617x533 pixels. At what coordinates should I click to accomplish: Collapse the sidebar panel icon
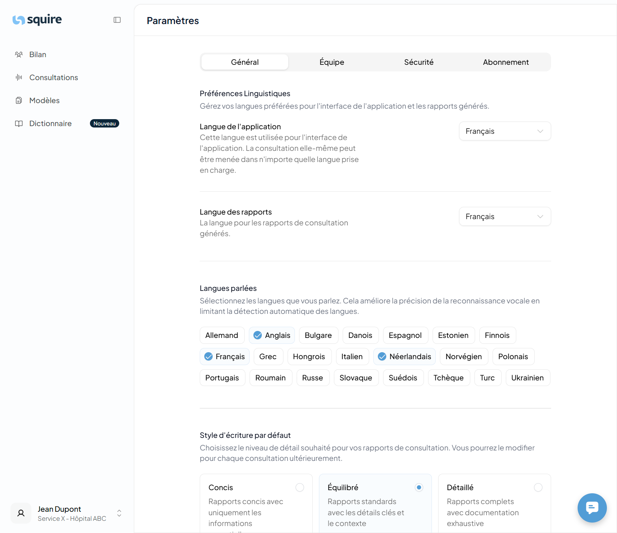(117, 20)
